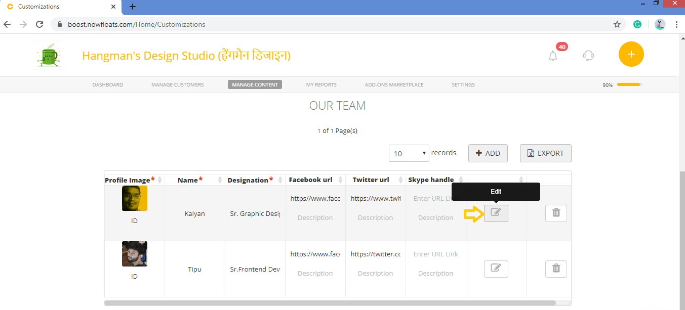This screenshot has height=310, width=685.
Task: Bookmark this page with star icon
Action: 617,24
